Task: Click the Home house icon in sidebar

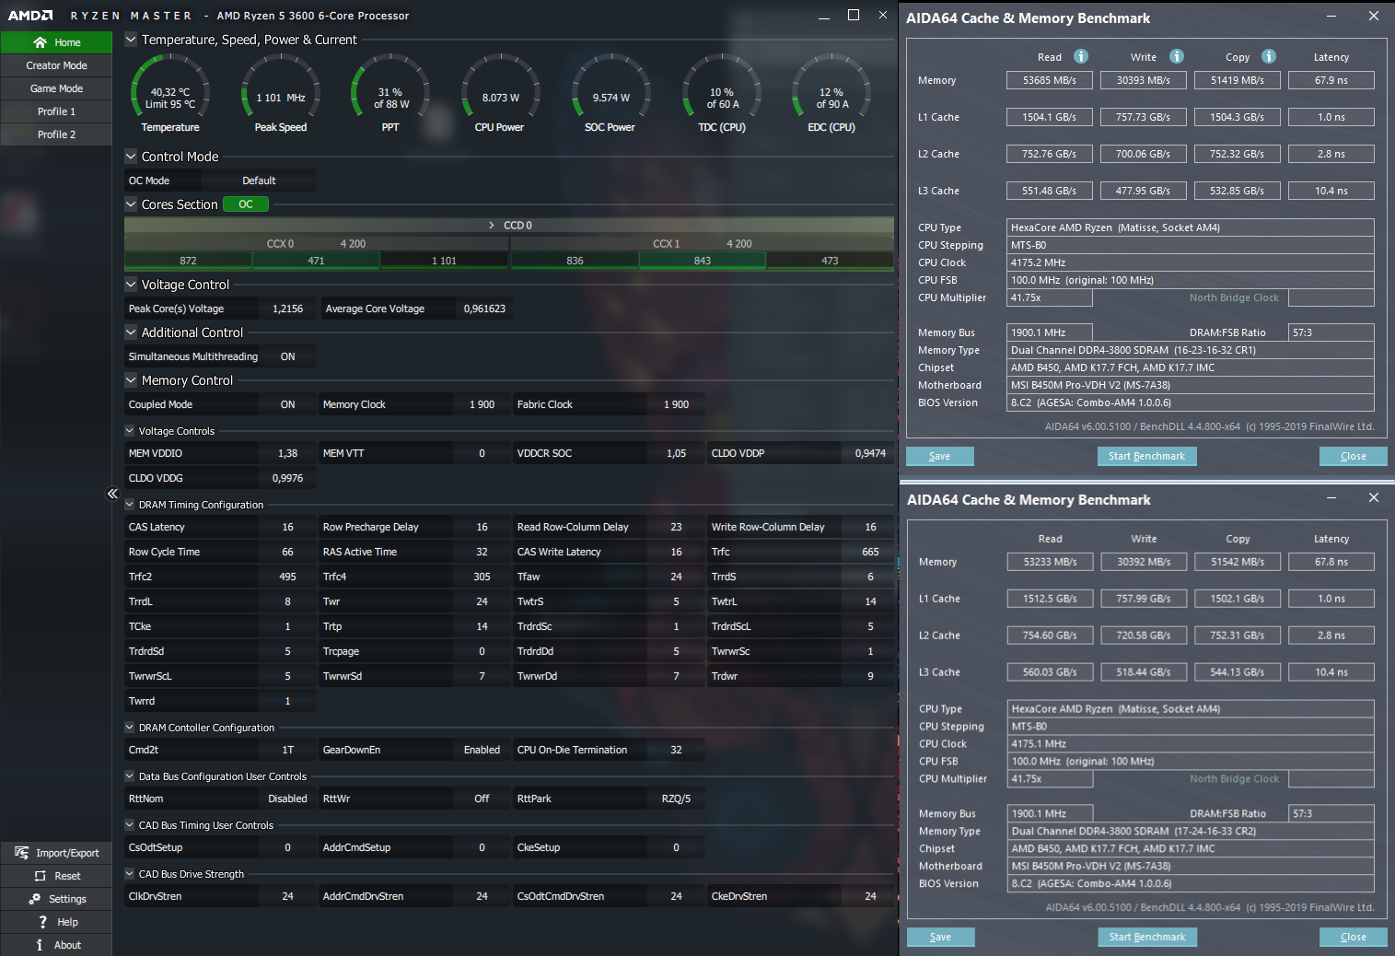Action: (40, 42)
